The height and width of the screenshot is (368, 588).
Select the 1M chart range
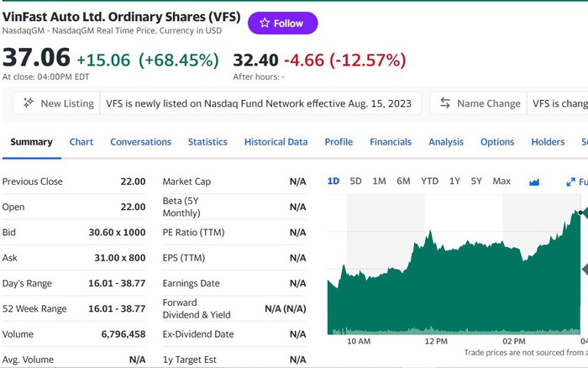point(379,181)
